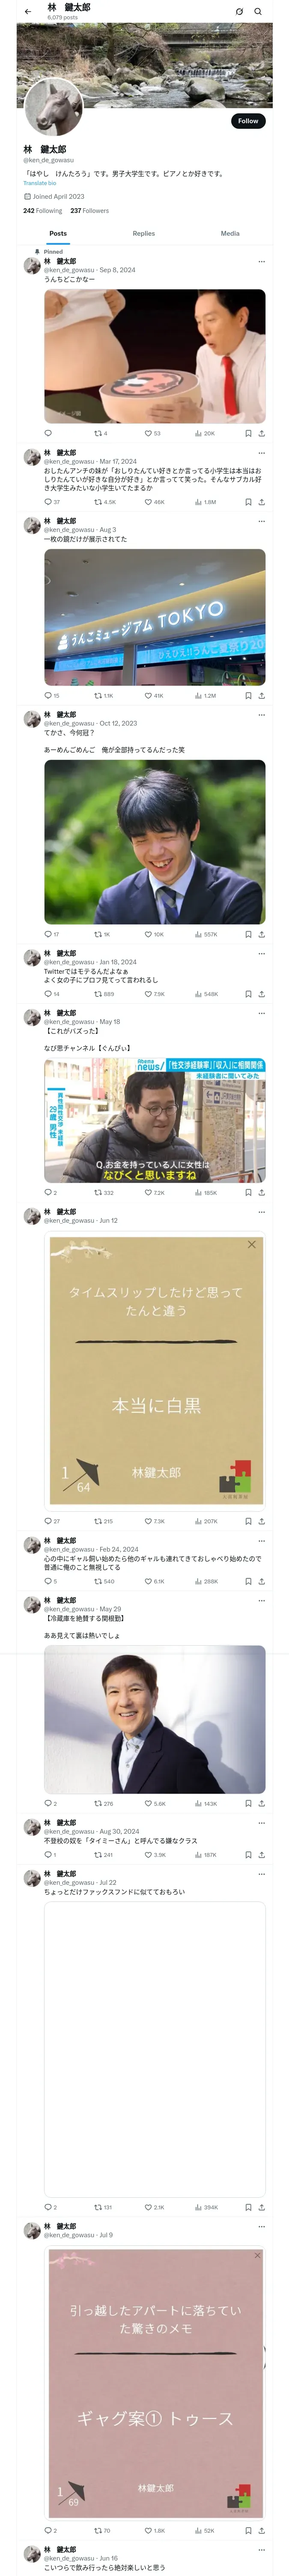Image resolution: width=289 pixels, height=2576 pixels.
Task: Open more options on the Aug 3 post
Action: point(262,521)
